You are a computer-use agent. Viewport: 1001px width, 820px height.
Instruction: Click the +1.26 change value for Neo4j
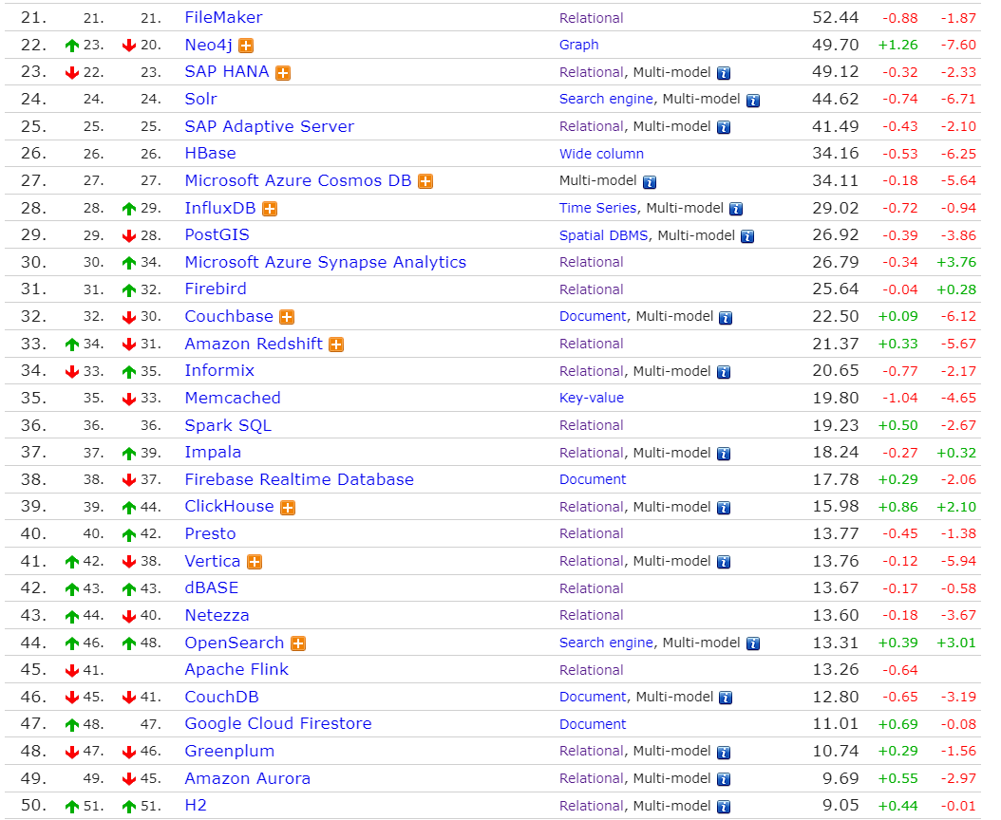(898, 45)
